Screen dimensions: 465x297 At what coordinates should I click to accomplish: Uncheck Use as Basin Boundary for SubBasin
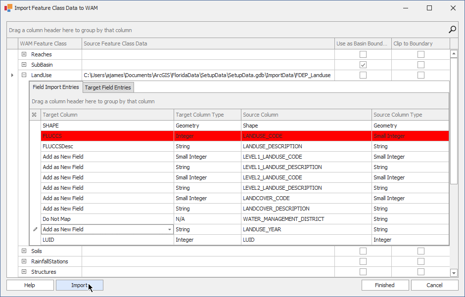point(363,65)
